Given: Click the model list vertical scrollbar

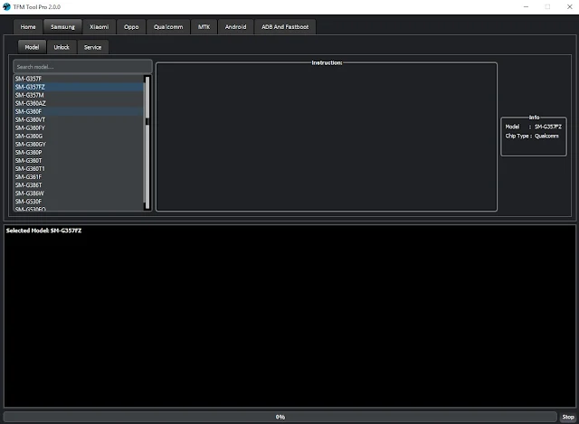Looking at the screenshot, I should point(147,143).
